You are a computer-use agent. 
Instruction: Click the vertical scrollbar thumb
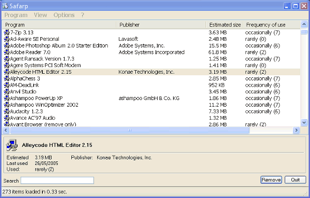[304, 32]
